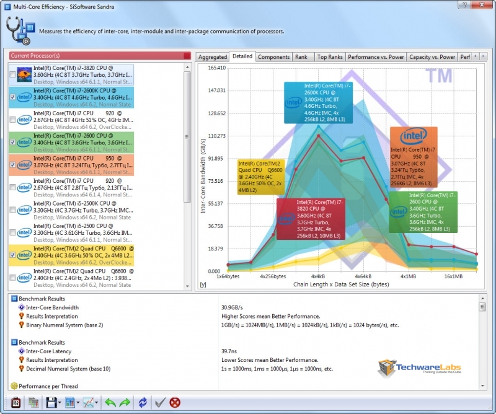Screen dimensions: 496x414
Task: Click the blue i7-2600K chart legend box
Action: pos(318,103)
